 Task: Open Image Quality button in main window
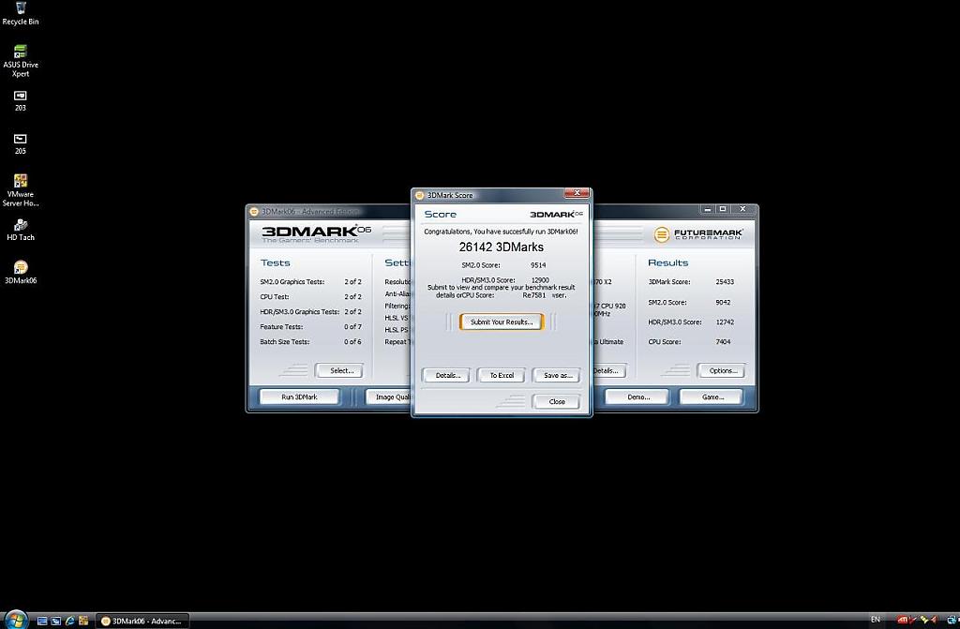(388, 397)
